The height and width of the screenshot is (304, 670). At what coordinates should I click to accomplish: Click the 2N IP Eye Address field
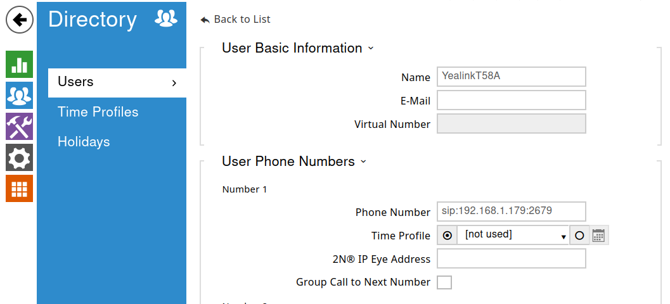click(511, 259)
